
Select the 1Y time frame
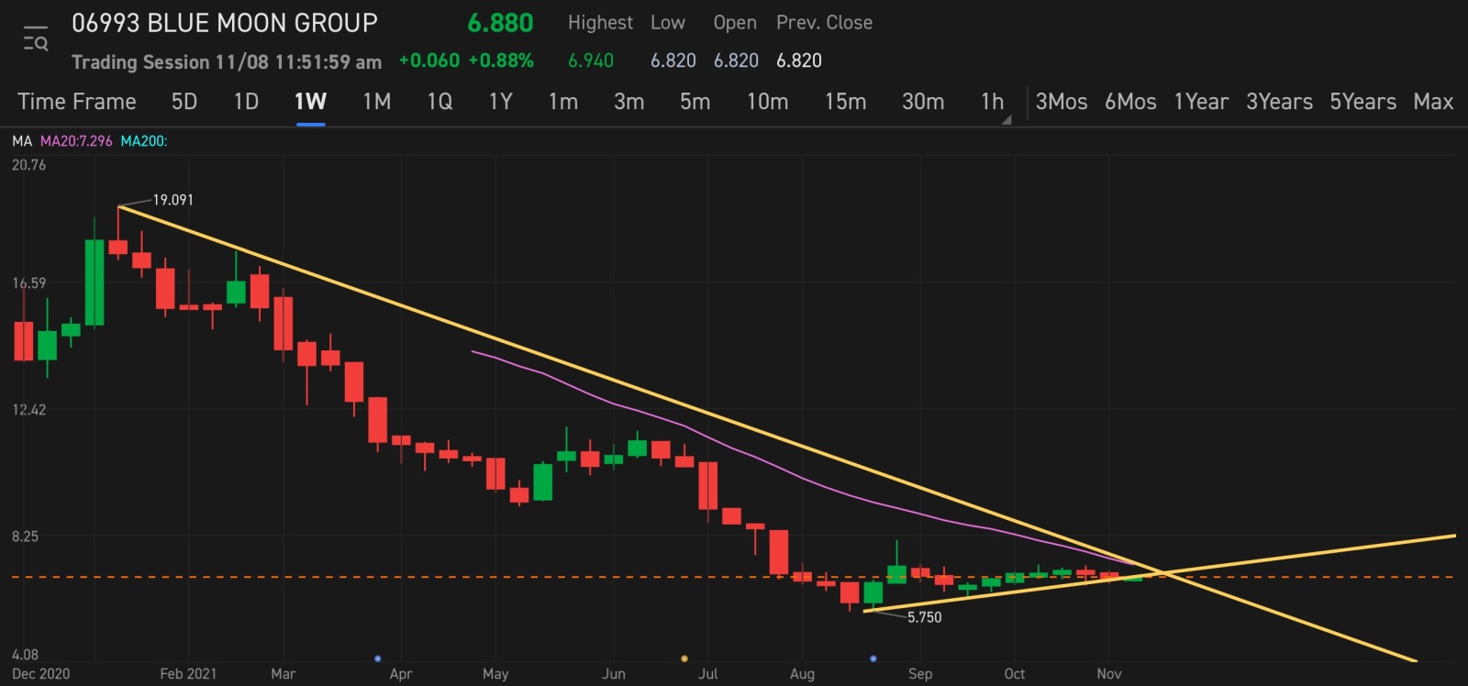(x=500, y=102)
